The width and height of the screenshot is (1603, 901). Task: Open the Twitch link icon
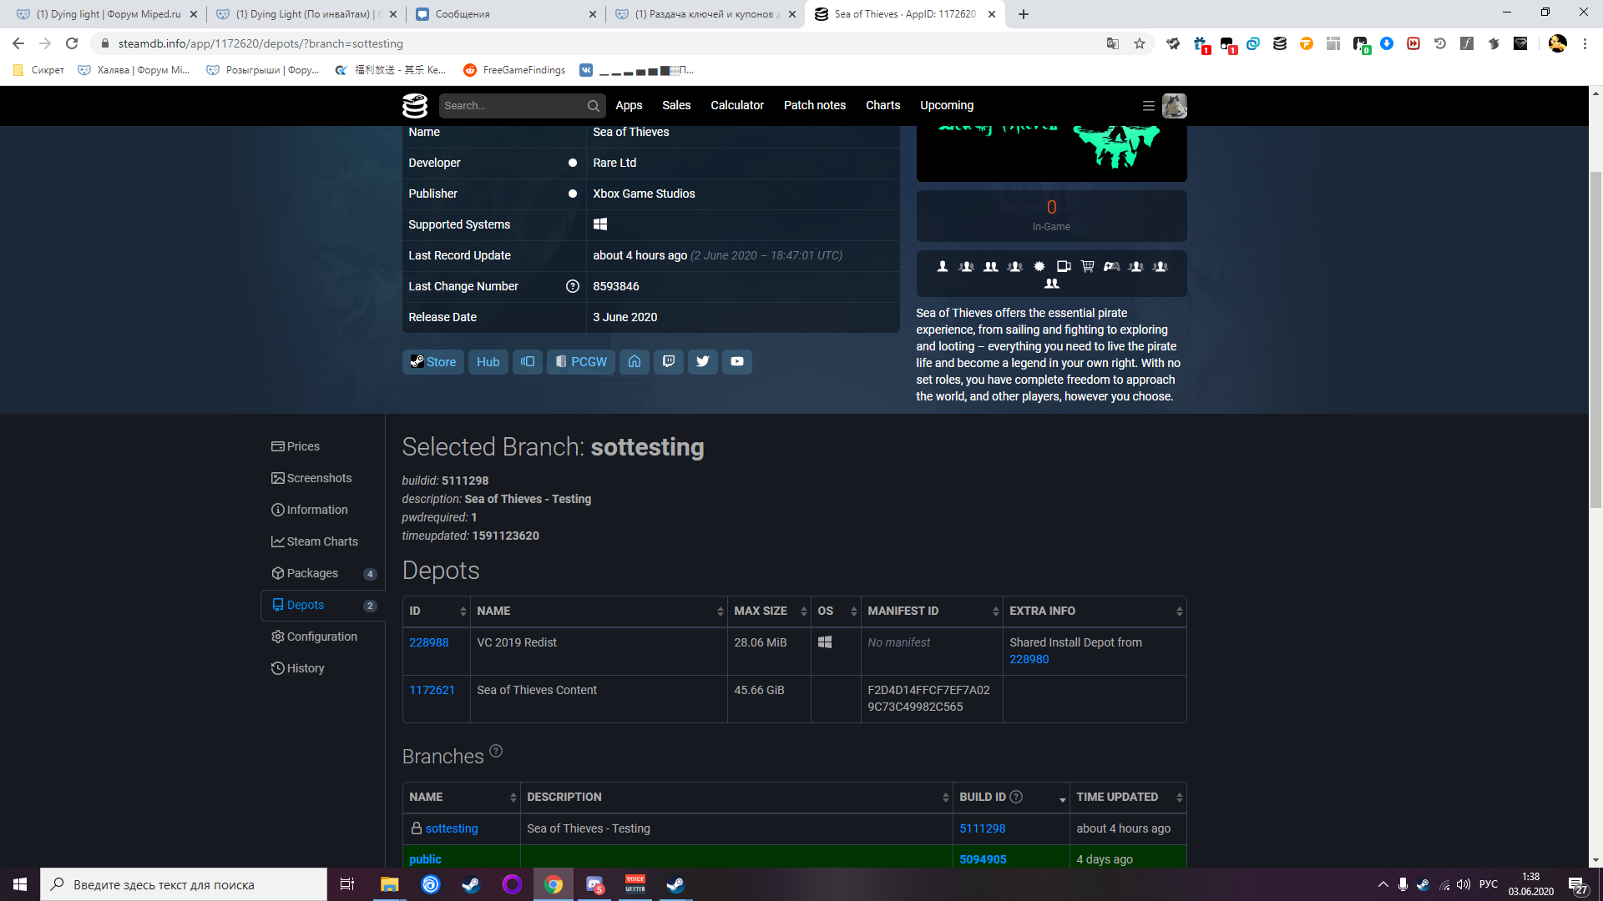click(x=669, y=362)
